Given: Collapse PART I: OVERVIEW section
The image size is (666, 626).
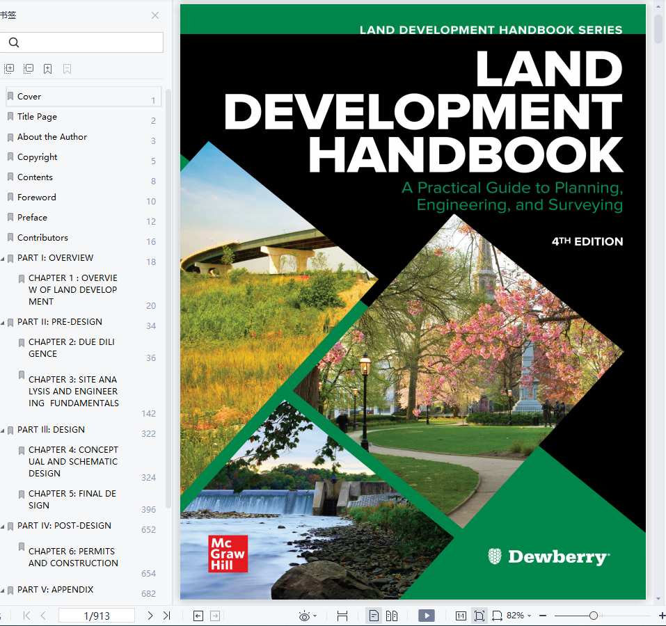Looking at the screenshot, I should [3, 259].
